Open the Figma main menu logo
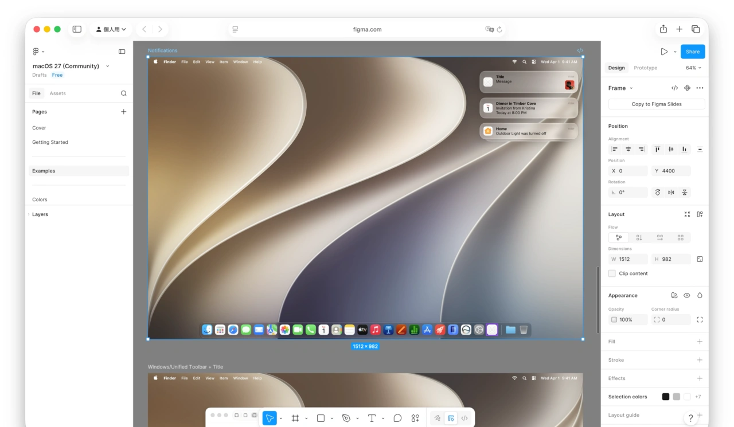This screenshot has height=427, width=734. 36,52
